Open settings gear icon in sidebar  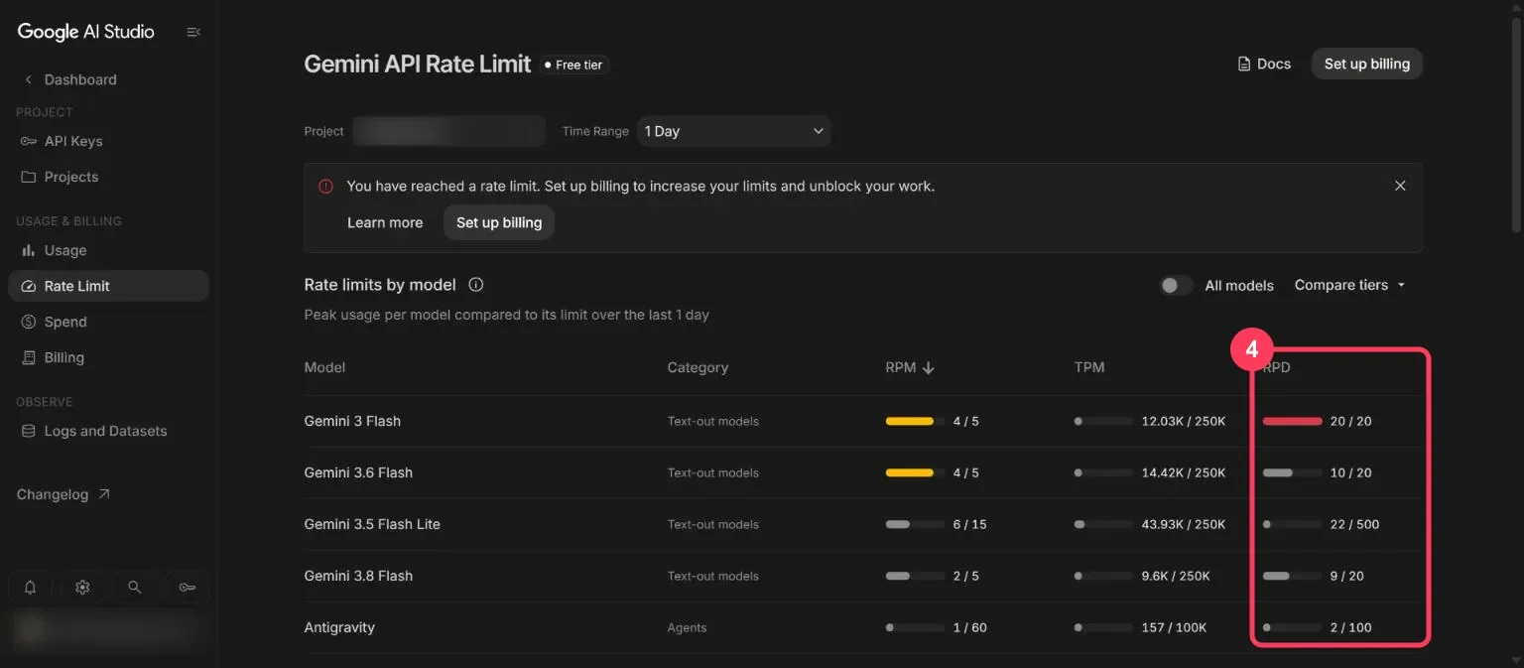click(82, 588)
